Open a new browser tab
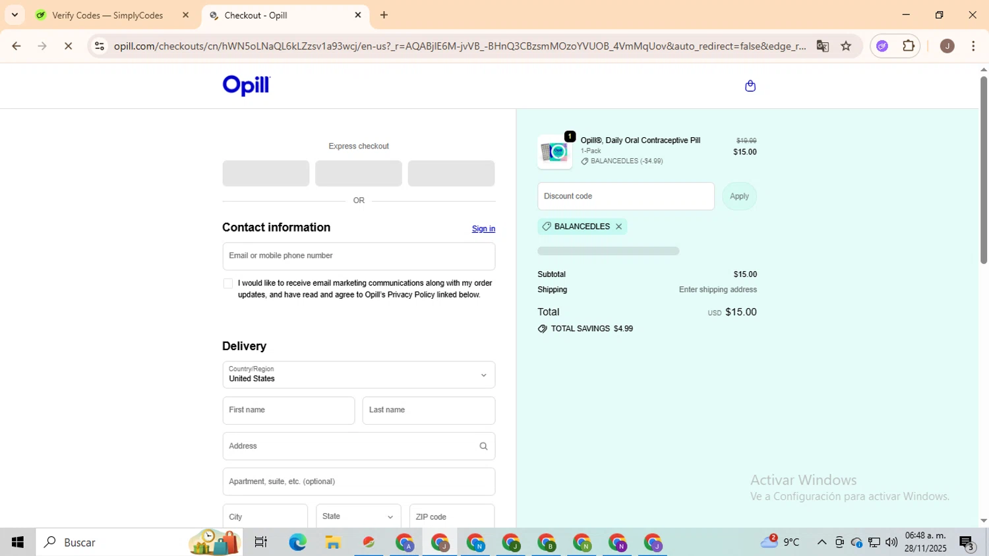 coord(384,15)
